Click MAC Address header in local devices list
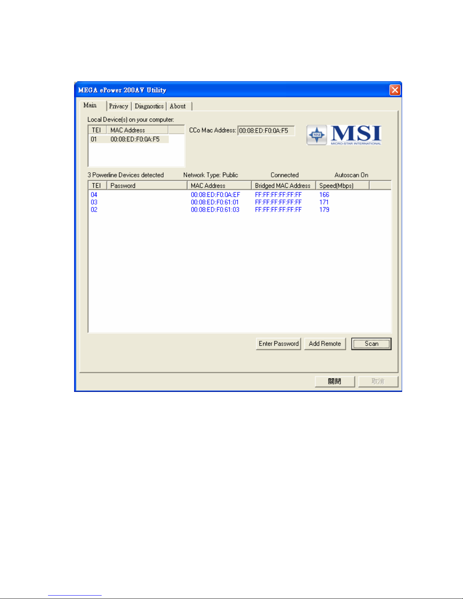 pyautogui.click(x=137, y=130)
